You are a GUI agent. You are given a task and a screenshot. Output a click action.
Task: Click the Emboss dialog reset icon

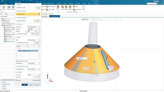coord(36,2)
